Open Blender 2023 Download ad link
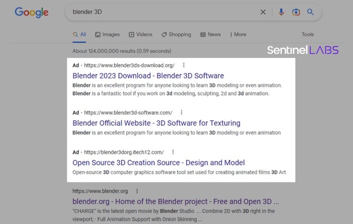Screen dimensions: 353x224 (148, 76)
